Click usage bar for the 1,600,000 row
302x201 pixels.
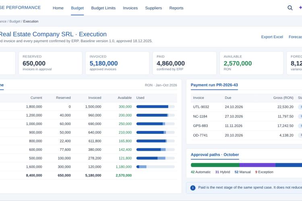click(155, 167)
